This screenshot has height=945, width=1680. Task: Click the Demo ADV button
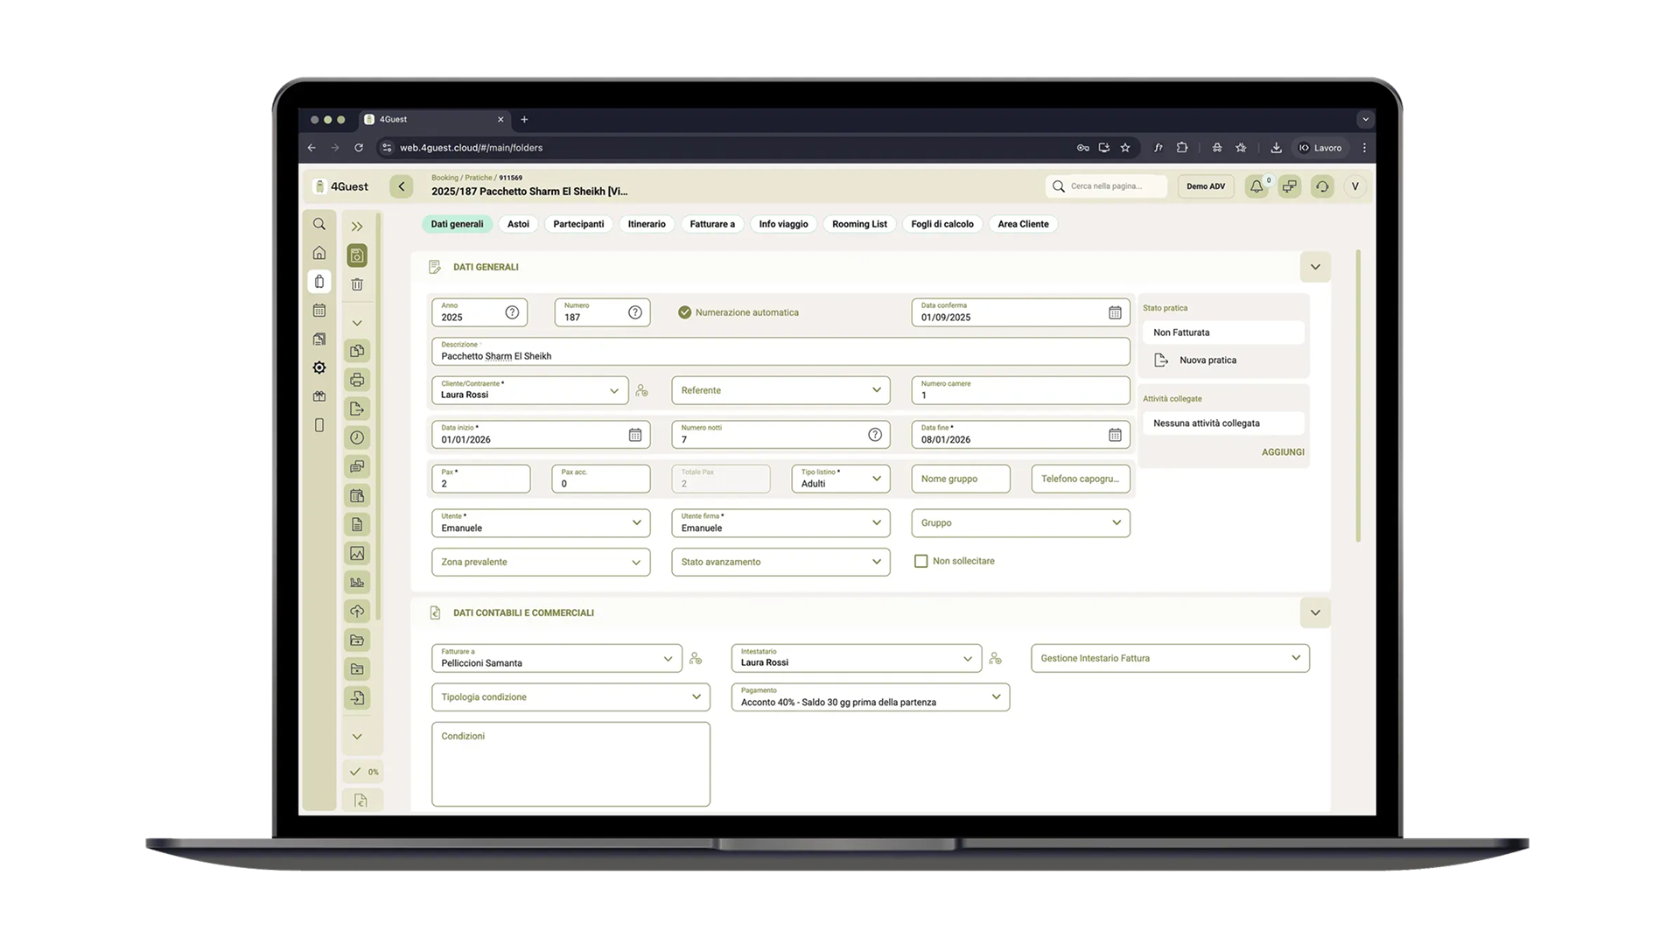click(1206, 186)
